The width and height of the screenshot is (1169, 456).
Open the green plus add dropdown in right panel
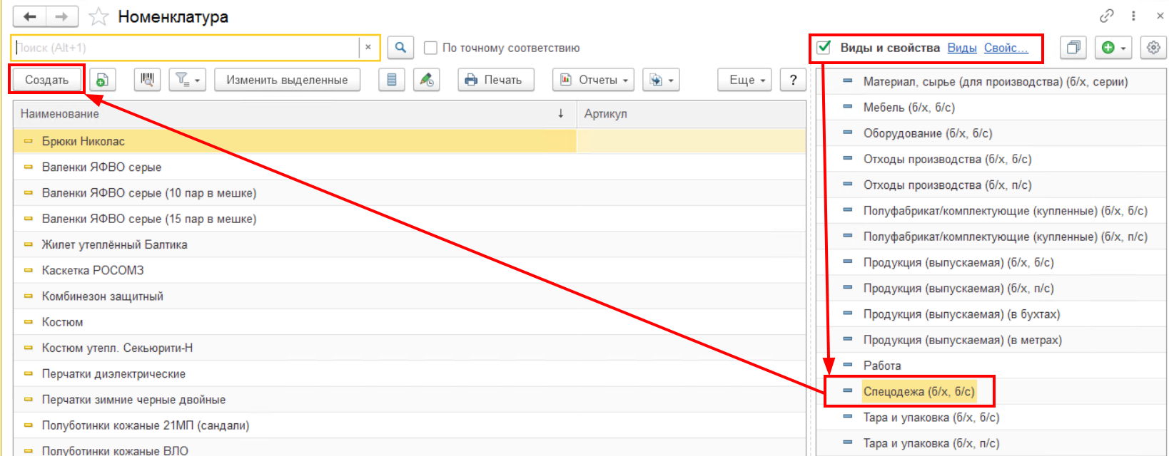(x=1113, y=48)
